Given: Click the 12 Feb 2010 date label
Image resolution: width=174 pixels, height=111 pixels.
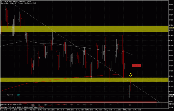Looking at the screenshot, I should tap(42, 110).
